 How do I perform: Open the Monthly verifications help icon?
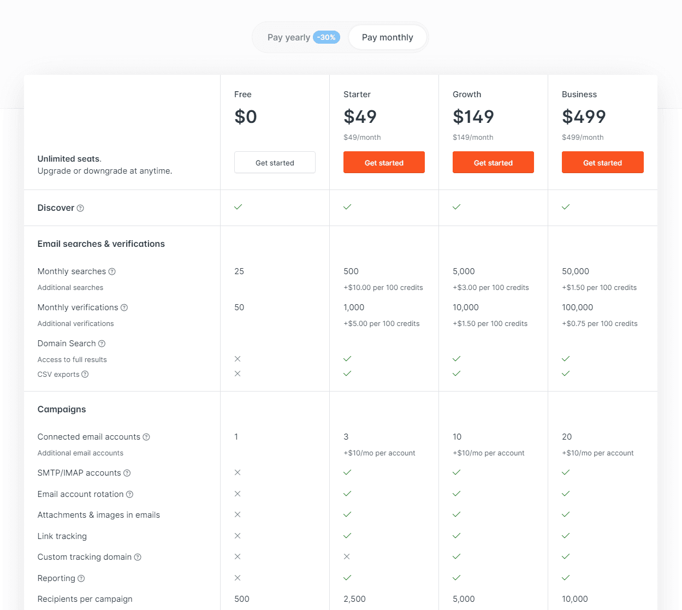pos(124,307)
